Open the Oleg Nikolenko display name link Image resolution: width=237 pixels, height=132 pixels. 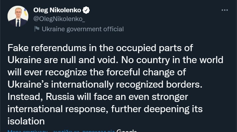[57, 10]
